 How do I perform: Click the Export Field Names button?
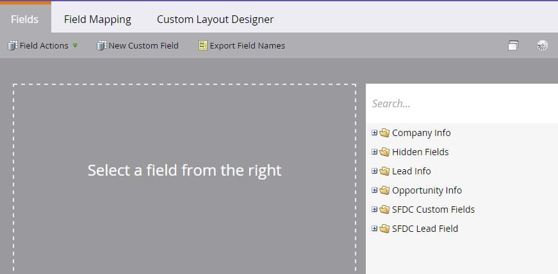[x=242, y=46]
